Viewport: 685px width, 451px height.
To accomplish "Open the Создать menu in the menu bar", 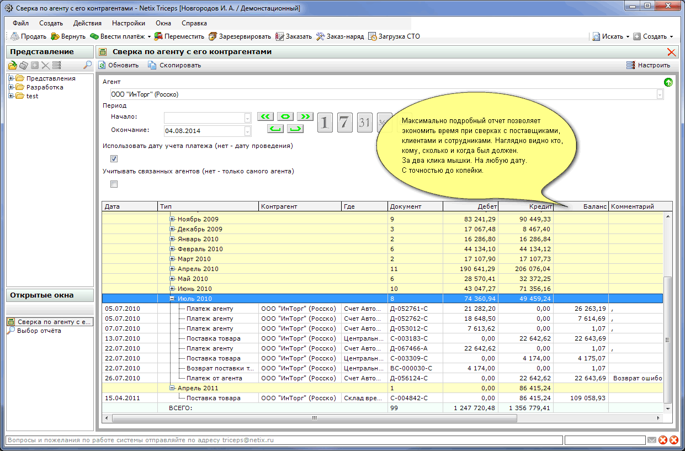I will click(x=51, y=23).
